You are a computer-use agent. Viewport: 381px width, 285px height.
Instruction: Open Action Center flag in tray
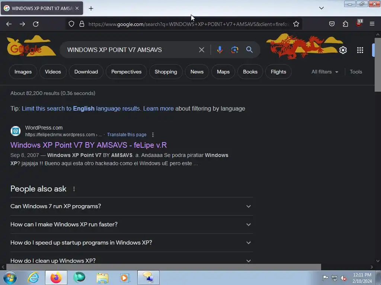(325, 278)
